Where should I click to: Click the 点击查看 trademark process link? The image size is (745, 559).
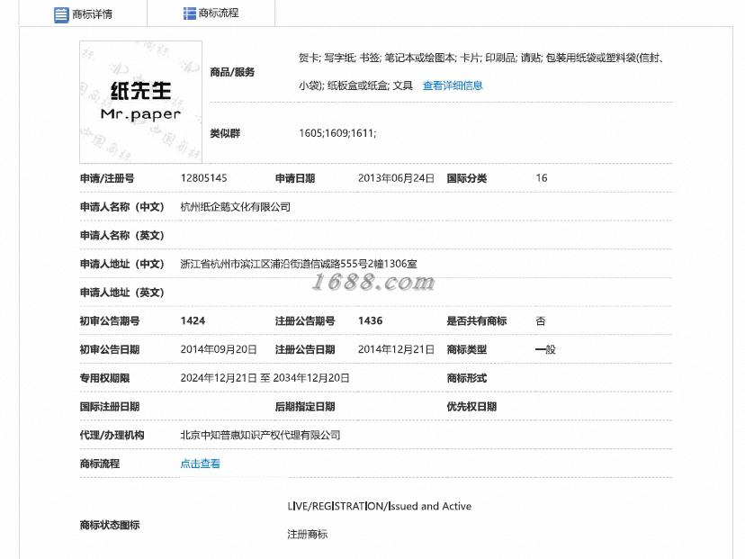tap(200, 464)
